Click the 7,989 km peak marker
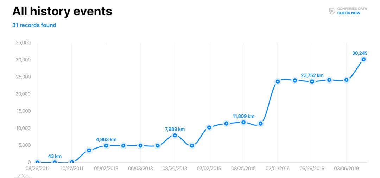 pos(175,135)
